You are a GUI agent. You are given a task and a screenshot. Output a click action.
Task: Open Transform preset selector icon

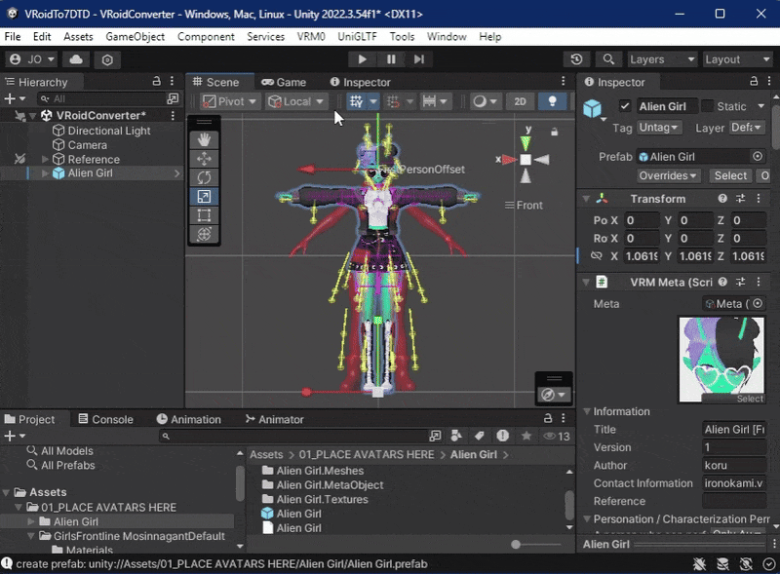pos(741,199)
